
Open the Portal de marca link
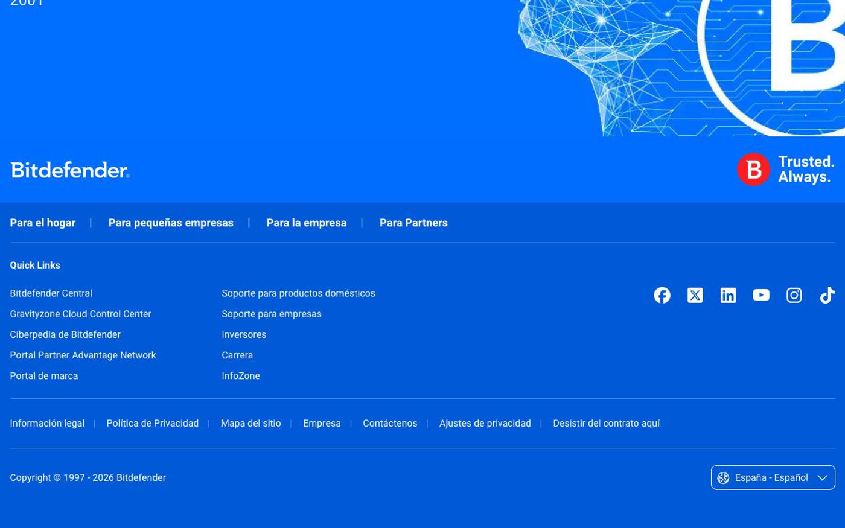(44, 375)
